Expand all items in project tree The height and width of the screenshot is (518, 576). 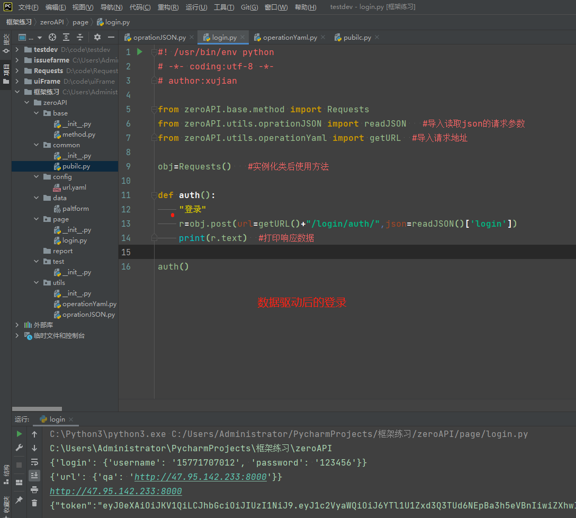coord(66,37)
